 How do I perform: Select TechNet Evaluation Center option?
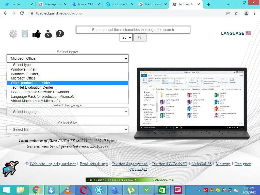coord(68,87)
